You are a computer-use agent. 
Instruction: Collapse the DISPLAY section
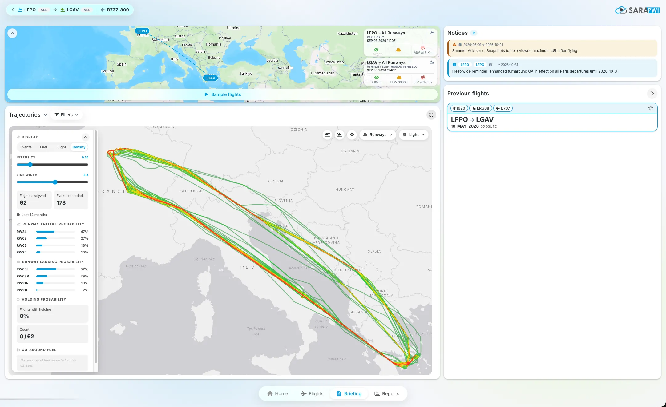pos(86,137)
